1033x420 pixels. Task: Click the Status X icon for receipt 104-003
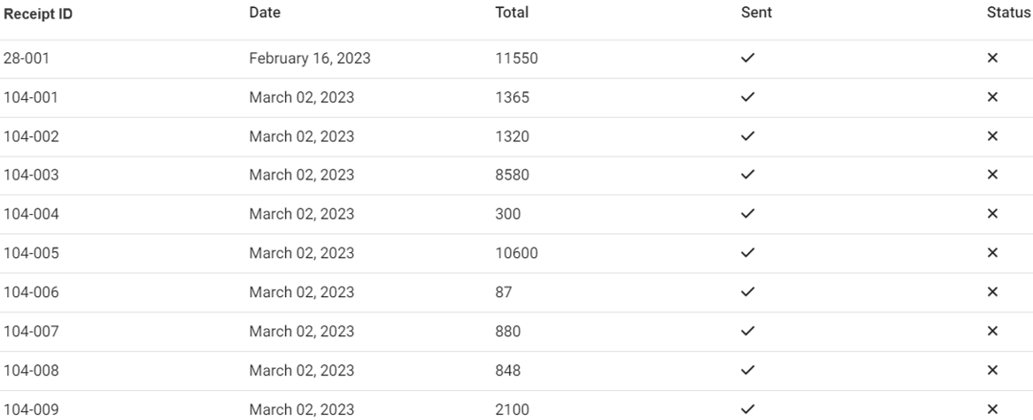992,175
